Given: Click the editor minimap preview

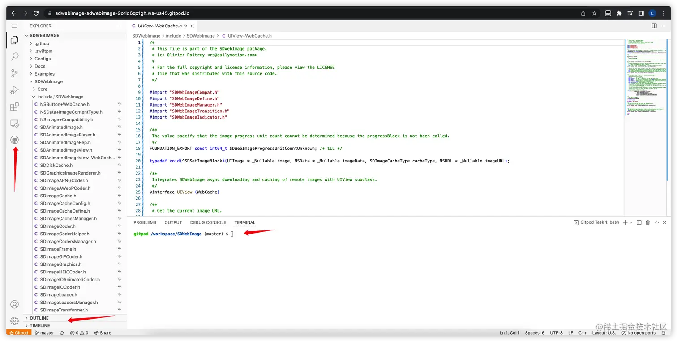Looking at the screenshot, I should click(x=647, y=77).
